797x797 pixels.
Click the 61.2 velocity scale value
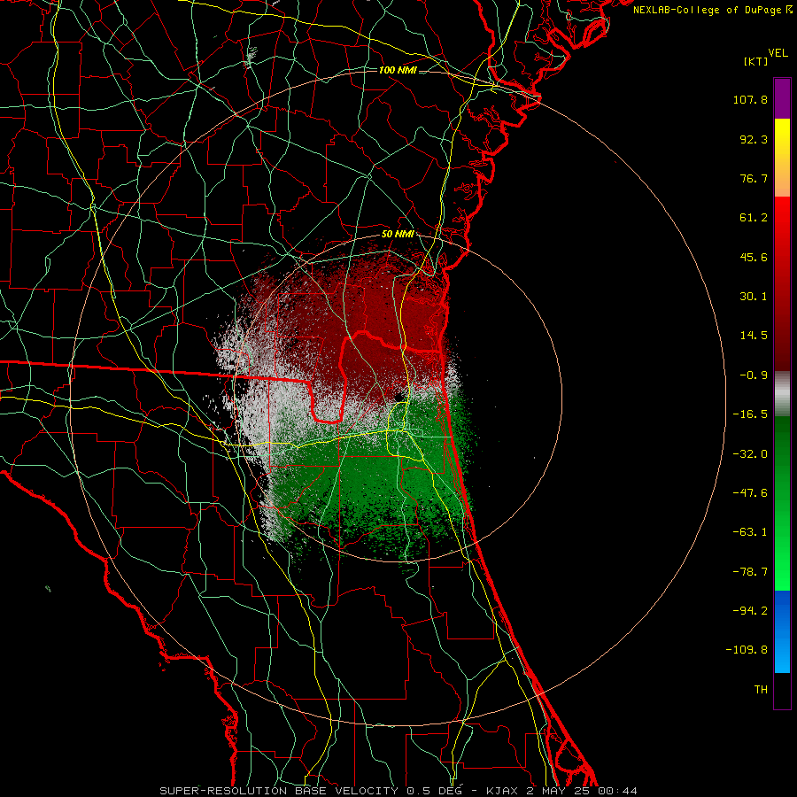click(x=754, y=218)
